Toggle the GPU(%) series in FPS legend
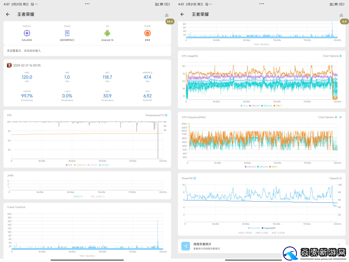 [104, 165]
